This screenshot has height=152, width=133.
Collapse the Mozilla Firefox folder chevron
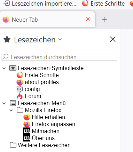coord(11,110)
